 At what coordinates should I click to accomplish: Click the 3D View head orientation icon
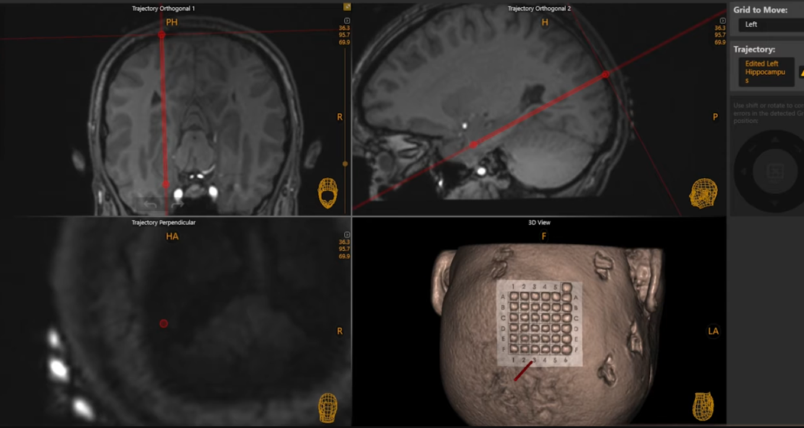coord(703,406)
